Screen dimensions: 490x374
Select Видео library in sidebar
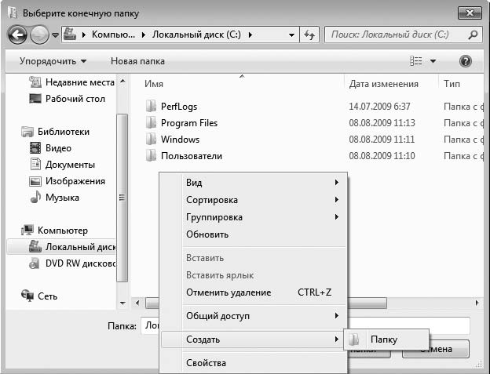point(57,148)
